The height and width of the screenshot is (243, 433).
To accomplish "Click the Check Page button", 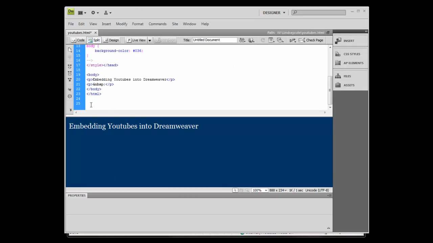I will point(311,40).
